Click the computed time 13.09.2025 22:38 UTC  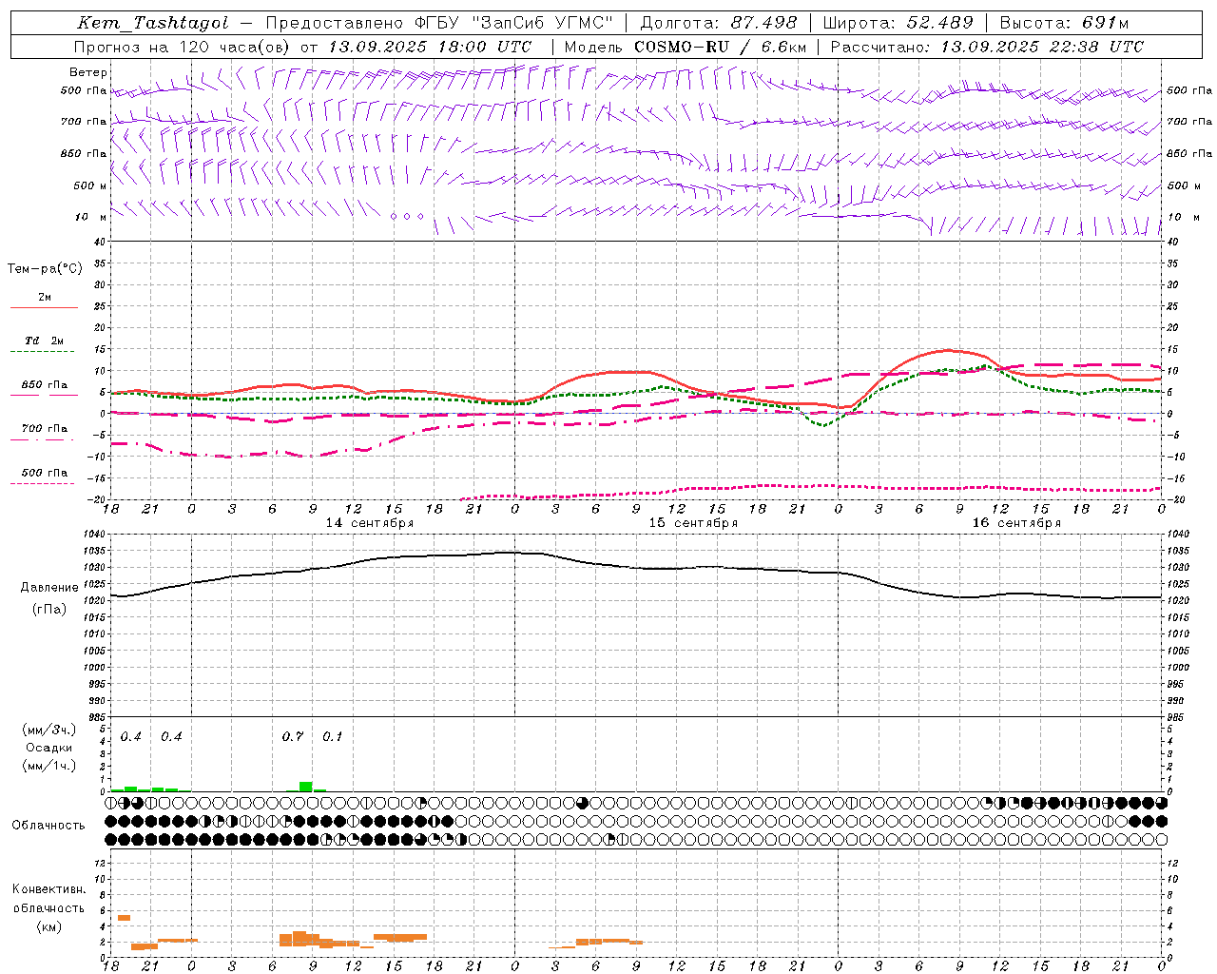coord(1042,47)
